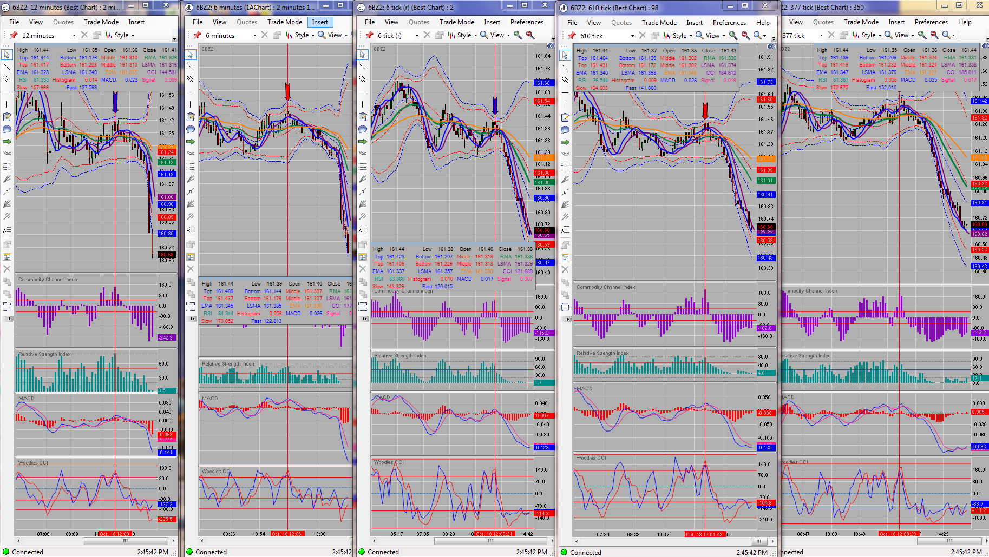The width and height of the screenshot is (989, 557).
Task: Open File menu in 12 minutes window
Action: 14,22
